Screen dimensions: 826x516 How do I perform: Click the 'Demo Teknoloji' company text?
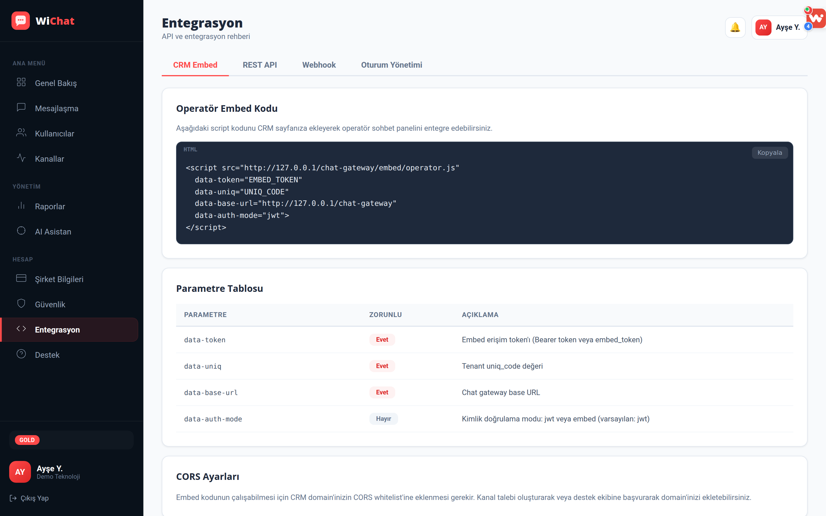[59, 477]
